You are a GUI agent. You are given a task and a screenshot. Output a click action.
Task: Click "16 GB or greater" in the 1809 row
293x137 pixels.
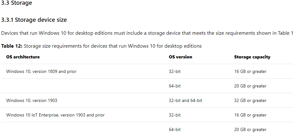(250, 71)
